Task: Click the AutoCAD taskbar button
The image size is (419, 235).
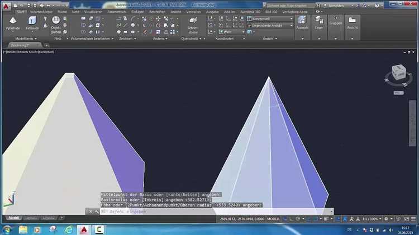Action: pos(84,229)
